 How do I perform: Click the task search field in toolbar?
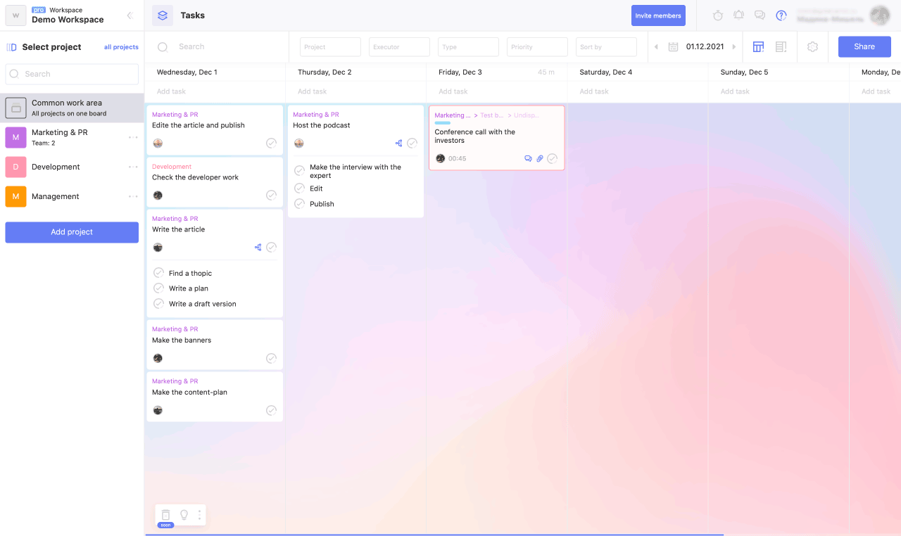(x=225, y=47)
